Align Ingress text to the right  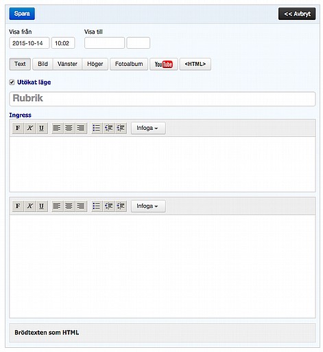[x=81, y=128]
